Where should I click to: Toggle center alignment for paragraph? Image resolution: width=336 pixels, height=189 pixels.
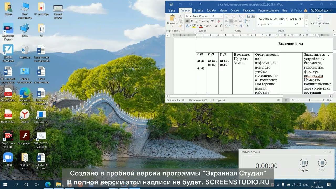[231, 21]
